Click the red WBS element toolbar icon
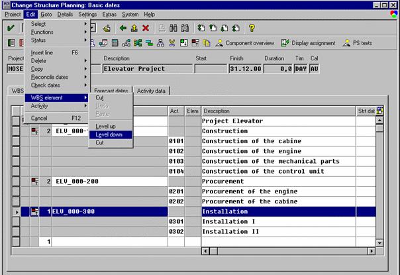This screenshot has height=275, width=400. tap(195, 43)
